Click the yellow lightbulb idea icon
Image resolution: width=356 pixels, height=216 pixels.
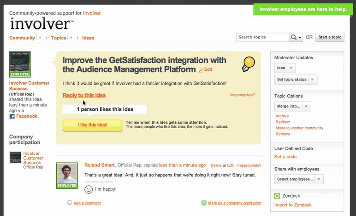pos(249,64)
